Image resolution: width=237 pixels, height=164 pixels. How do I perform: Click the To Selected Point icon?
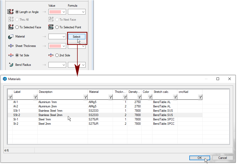click(51, 27)
